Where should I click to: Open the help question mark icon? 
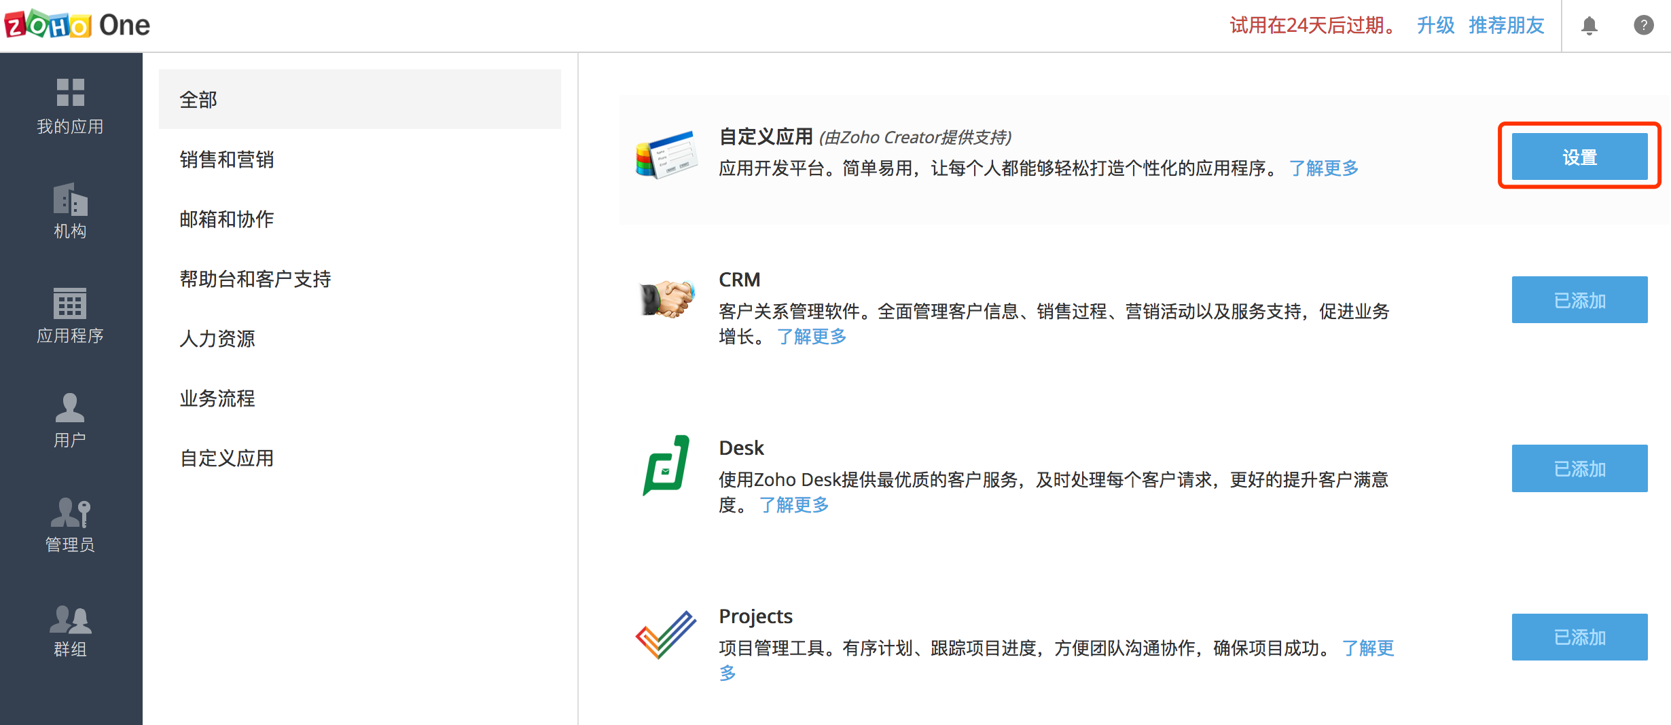(x=1643, y=26)
